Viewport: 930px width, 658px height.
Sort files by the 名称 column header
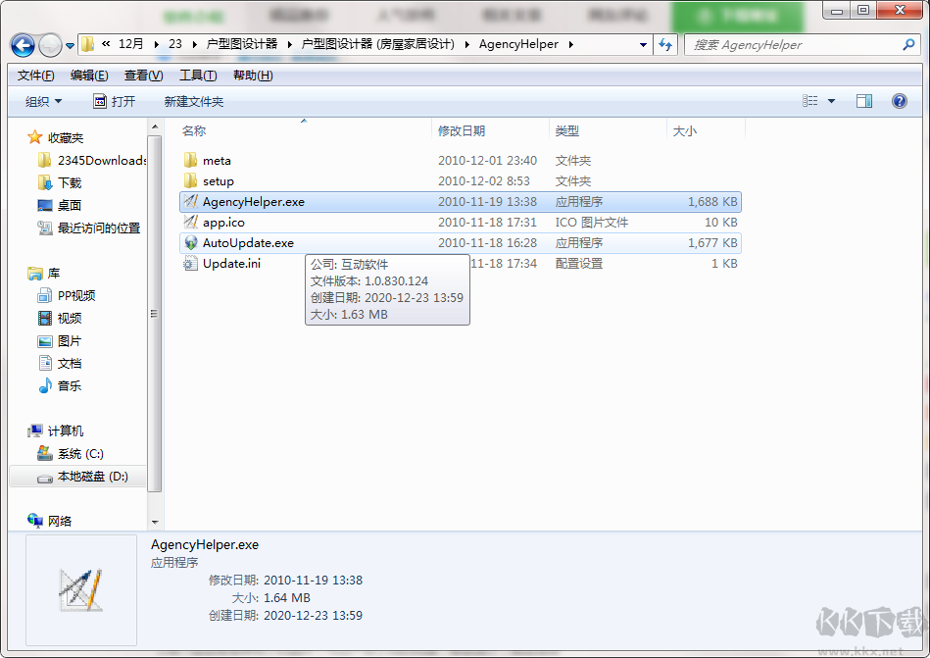193,130
